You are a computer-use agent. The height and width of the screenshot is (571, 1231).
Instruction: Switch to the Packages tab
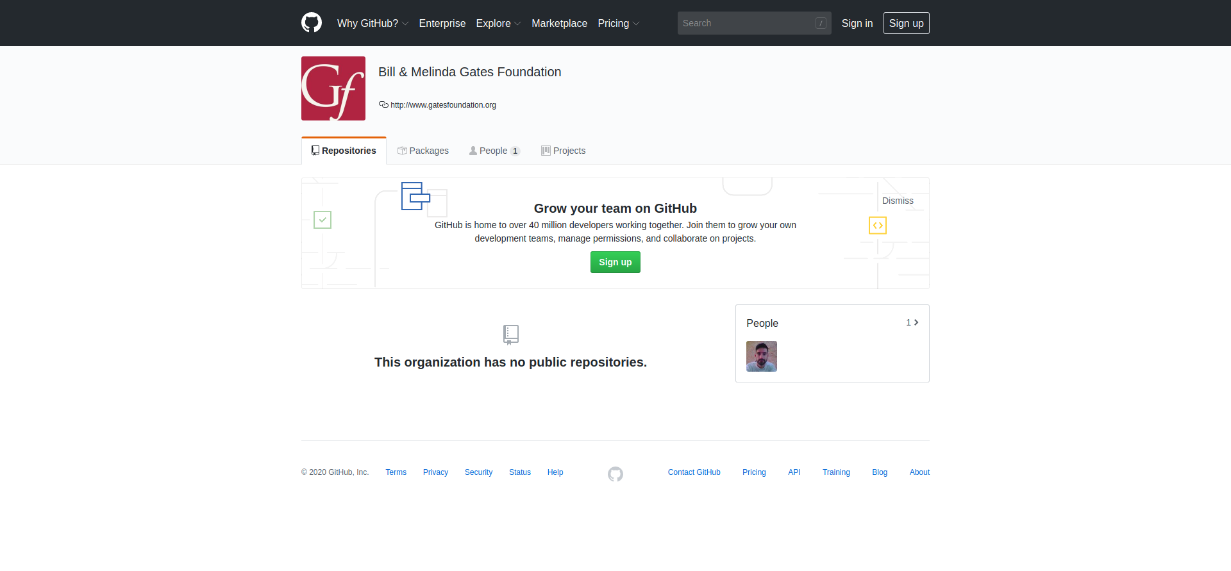423,151
